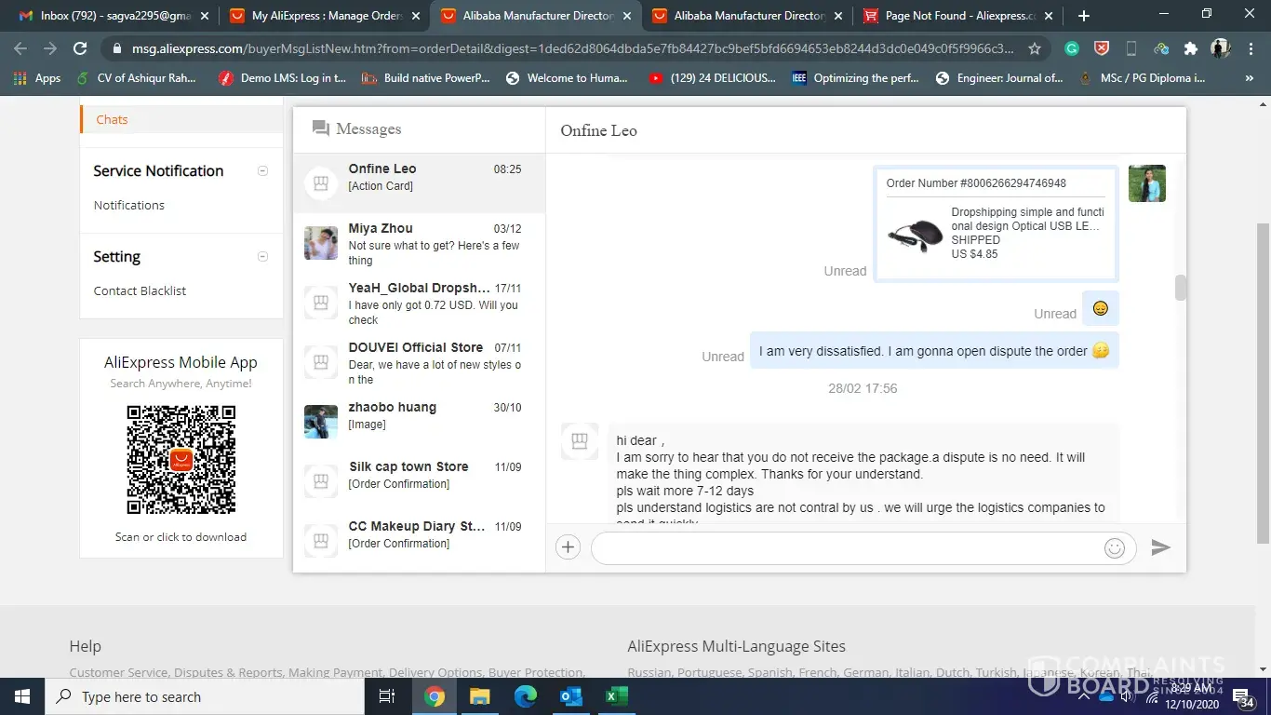
Task: Switch to My AliExpress Manage Orders tab
Action: [325, 16]
